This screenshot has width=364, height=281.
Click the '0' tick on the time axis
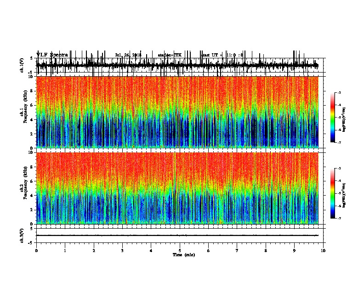click(36, 250)
